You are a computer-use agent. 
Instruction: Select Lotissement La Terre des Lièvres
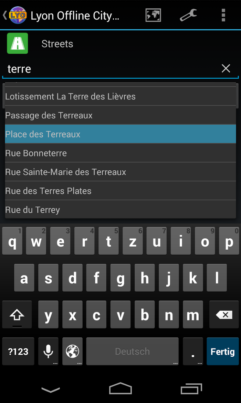pos(120,96)
